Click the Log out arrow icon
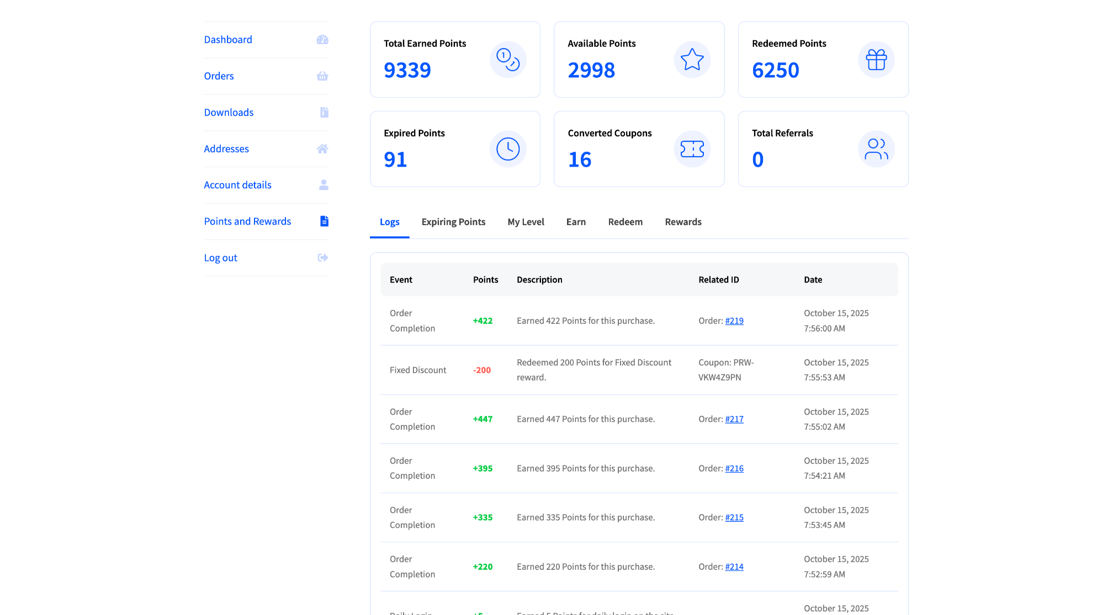 (322, 258)
